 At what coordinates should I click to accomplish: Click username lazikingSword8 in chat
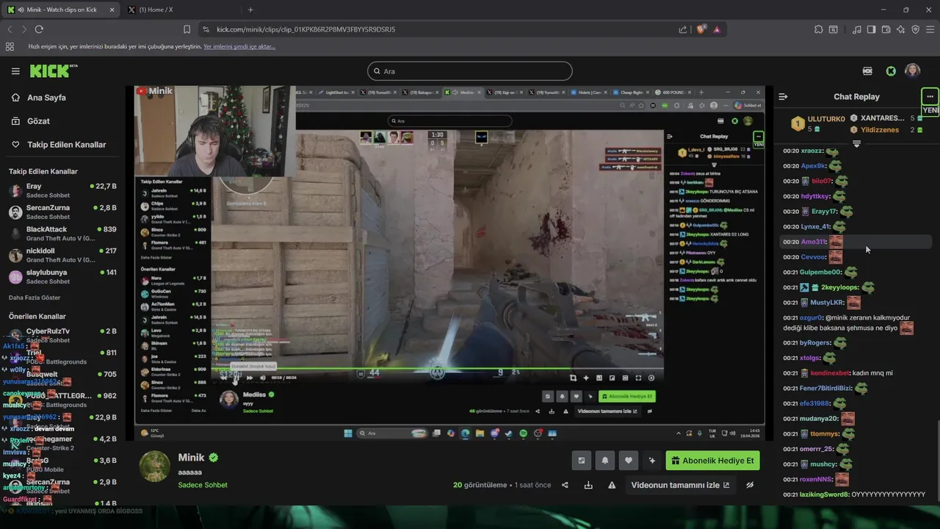click(x=824, y=494)
